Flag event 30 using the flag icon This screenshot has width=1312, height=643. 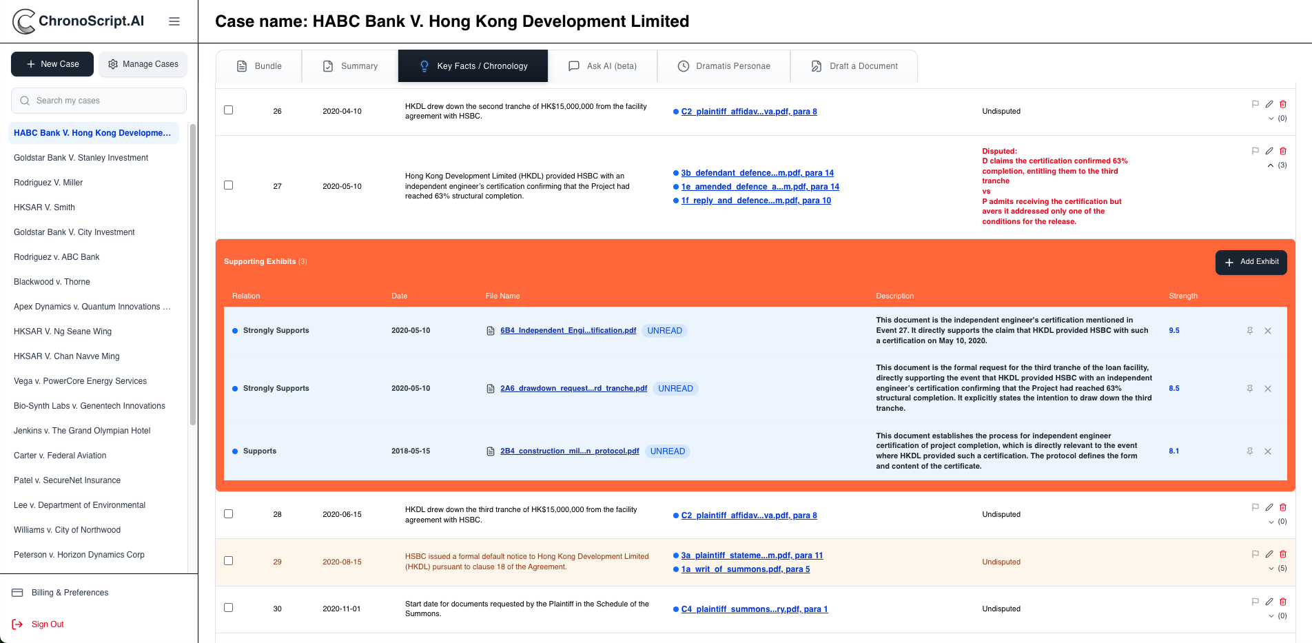[1255, 602]
